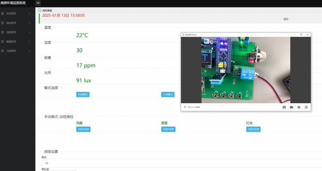
Task: Toggle the 报警 开启/关闭 button
Action: coord(168,129)
